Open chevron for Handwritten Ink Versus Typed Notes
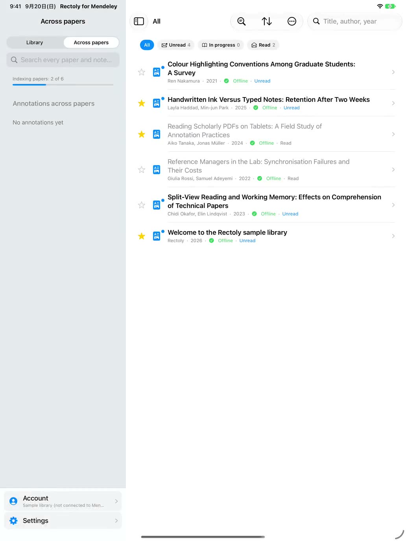Image resolution: width=406 pixels, height=541 pixels. pos(393,103)
